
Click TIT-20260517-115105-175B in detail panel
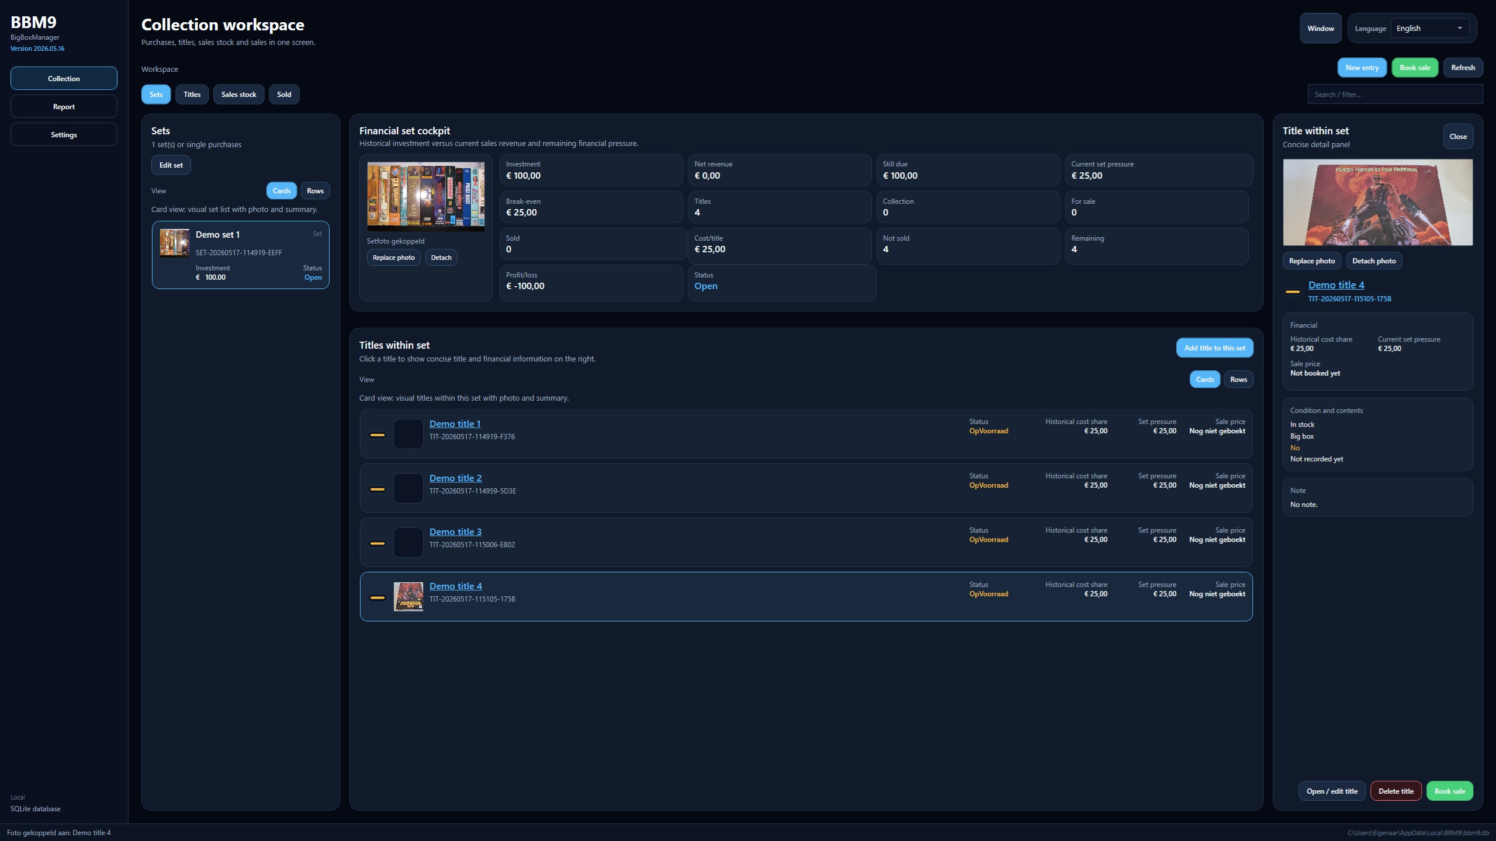1349,299
